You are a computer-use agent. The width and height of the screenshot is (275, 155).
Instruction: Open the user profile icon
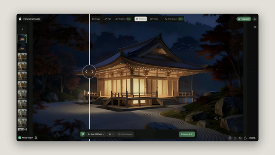[255, 19]
